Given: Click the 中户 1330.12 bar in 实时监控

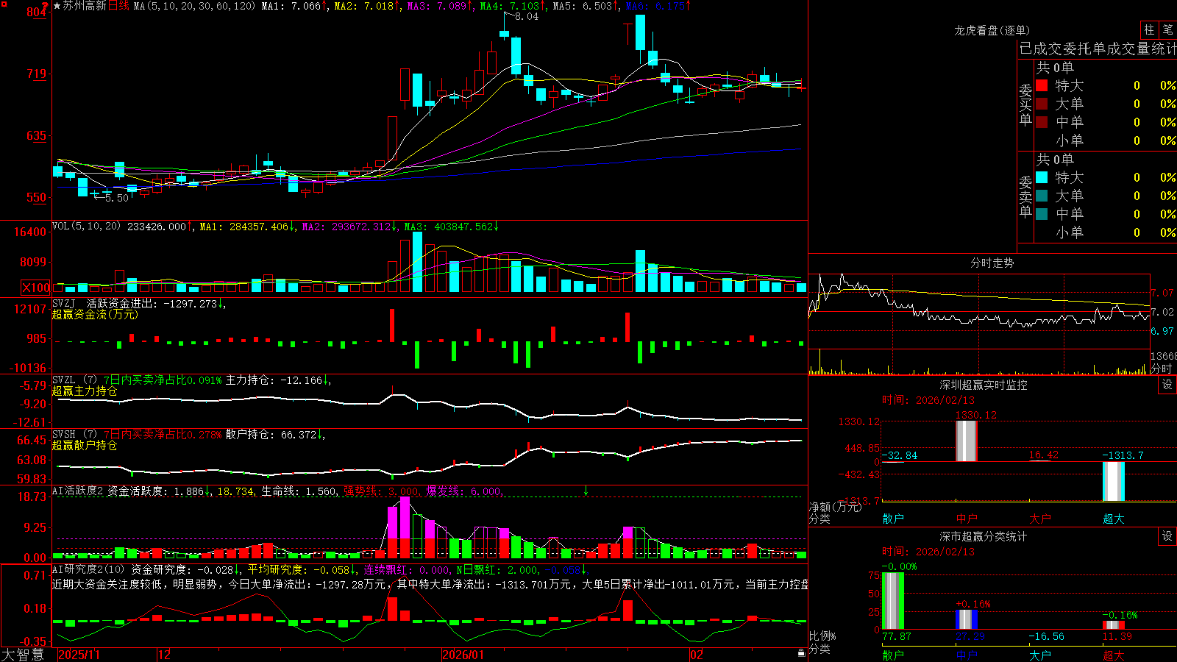Looking at the screenshot, I should click(967, 441).
